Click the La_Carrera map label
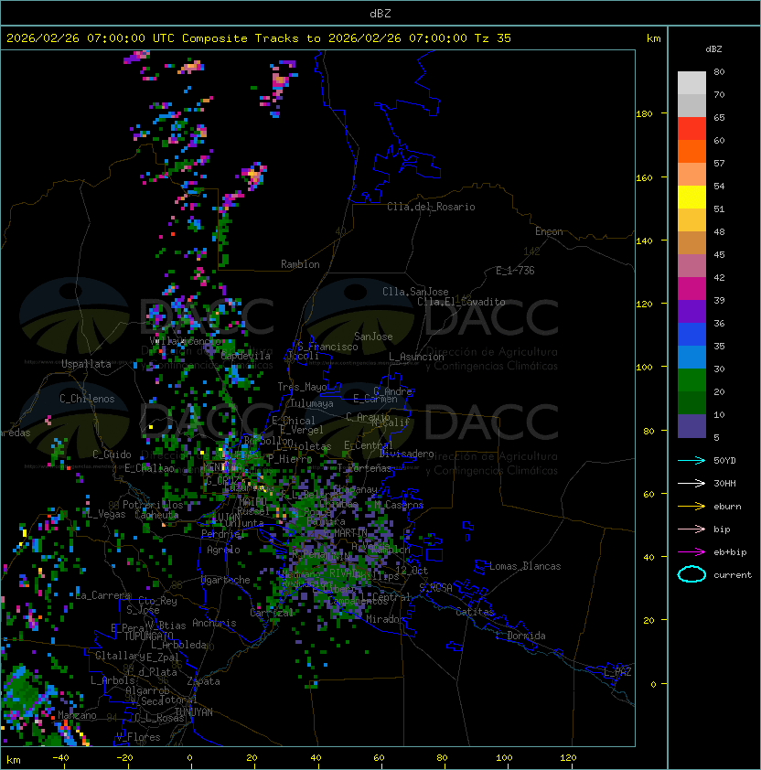 102,595
